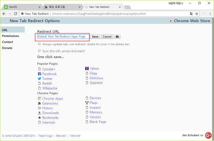Click the Cancel button
This screenshot has width=214, height=141.
click(x=107, y=36)
